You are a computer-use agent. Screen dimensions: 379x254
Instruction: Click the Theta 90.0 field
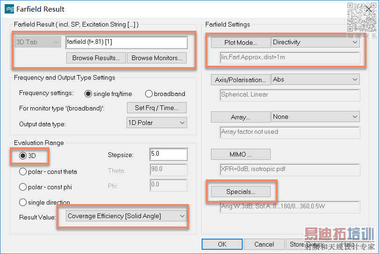(x=168, y=170)
